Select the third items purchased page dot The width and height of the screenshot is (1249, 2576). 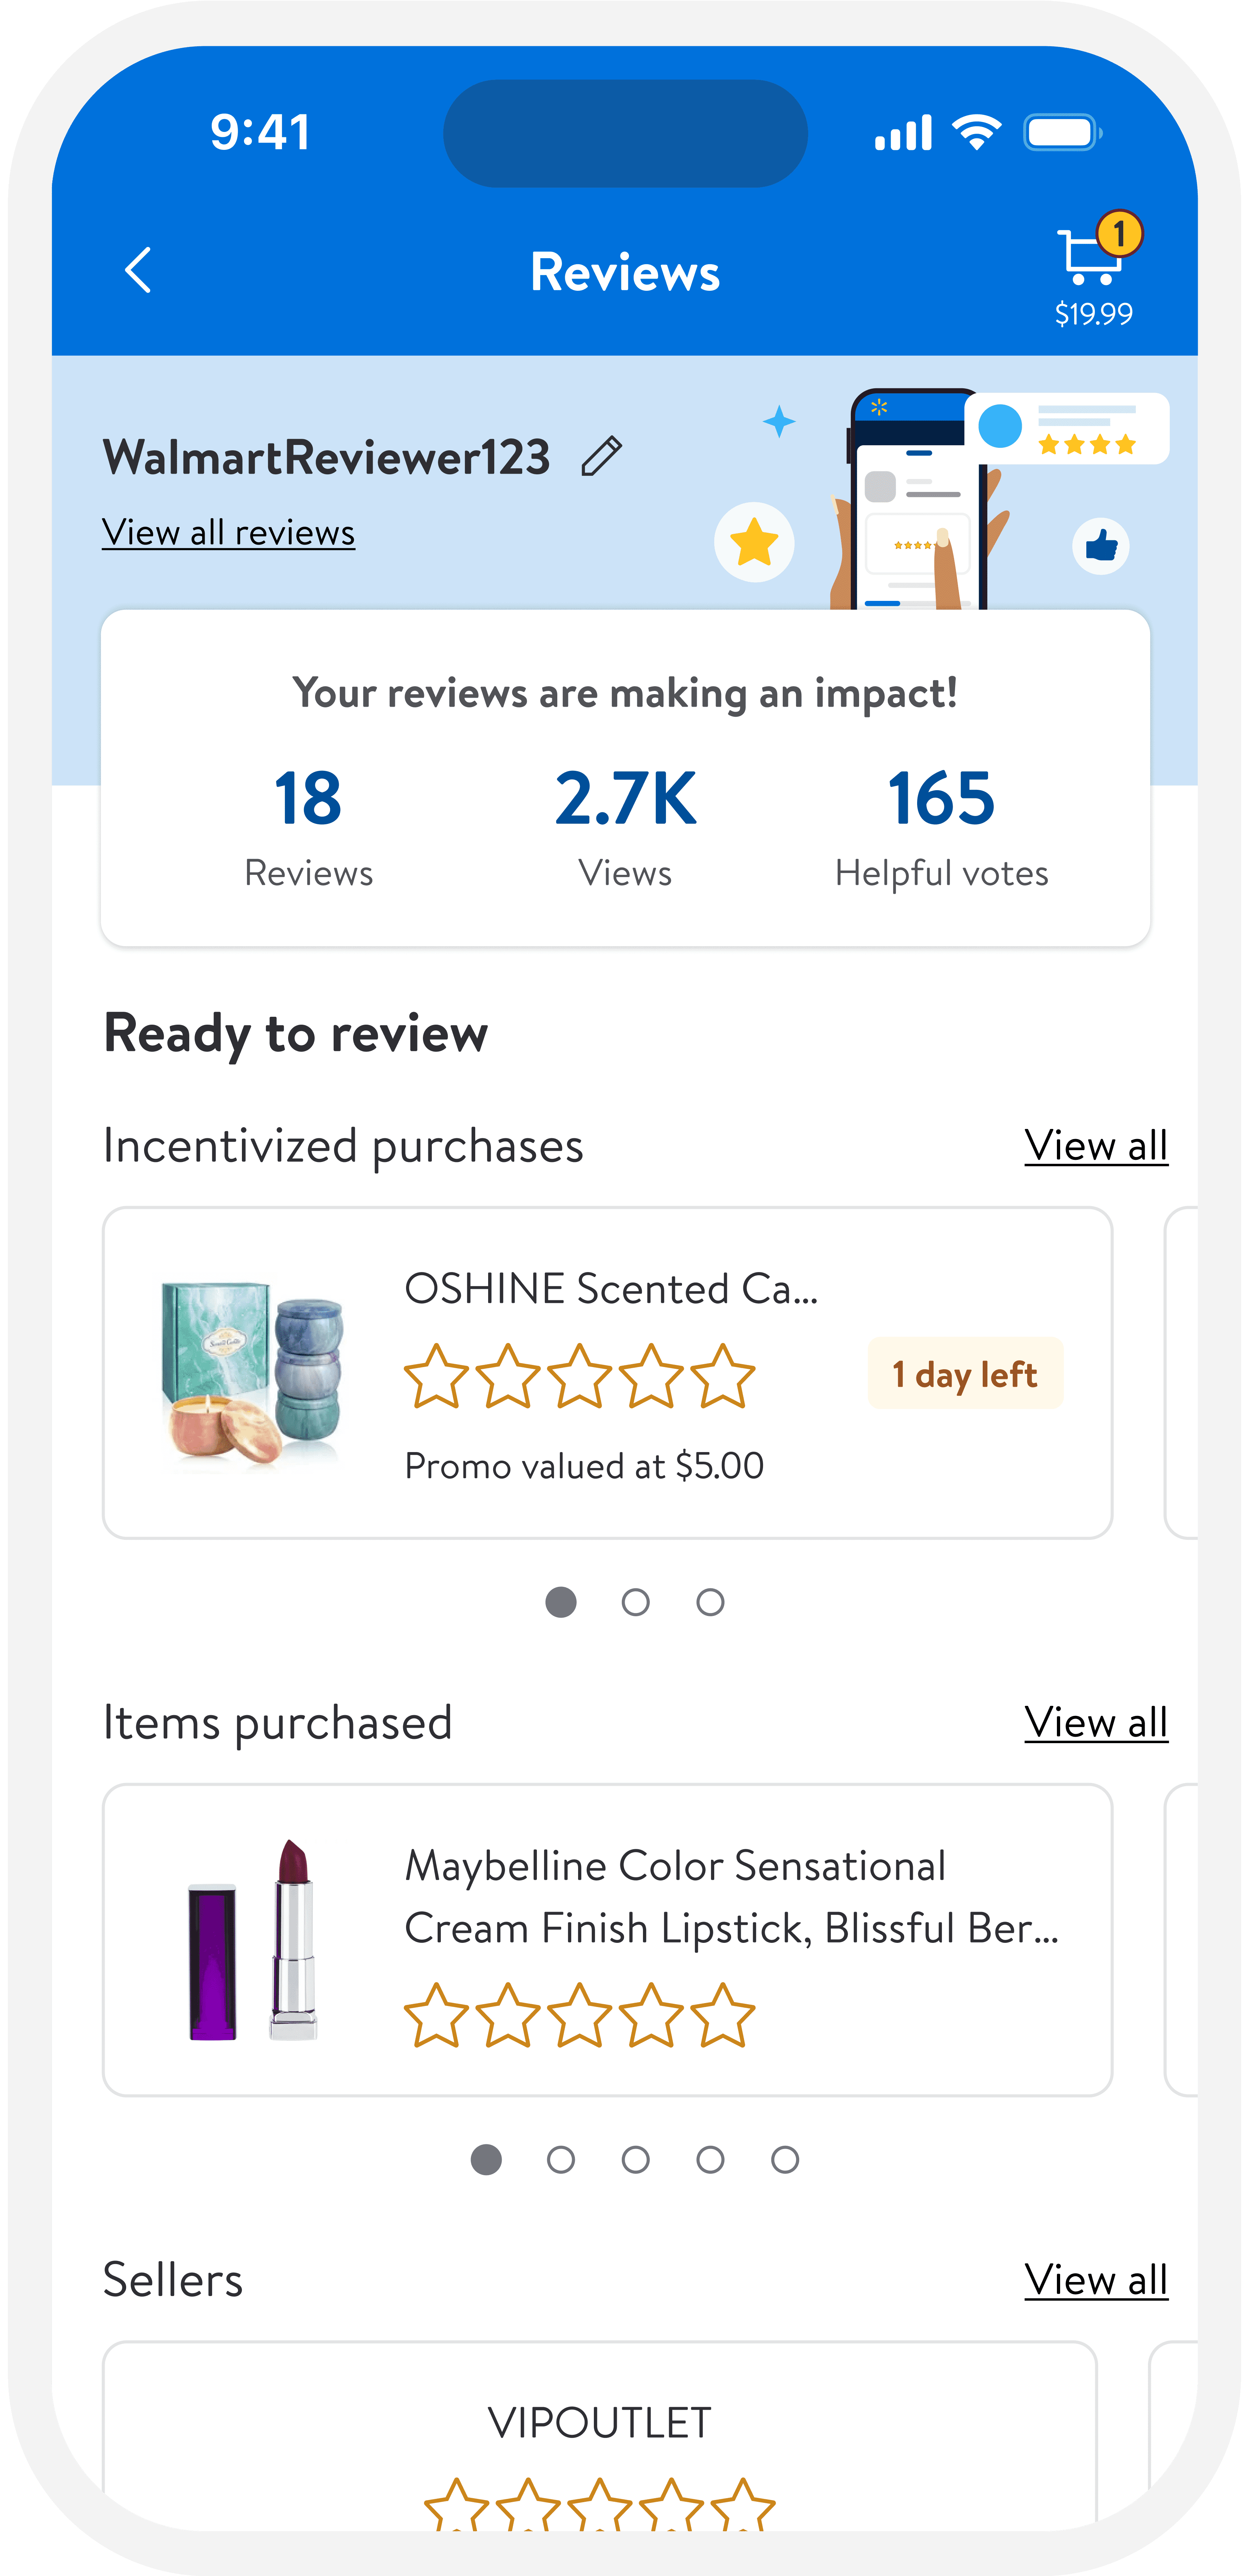(x=636, y=2160)
